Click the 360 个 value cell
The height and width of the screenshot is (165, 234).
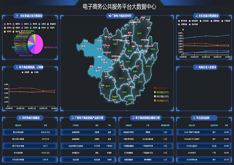pos(45,146)
